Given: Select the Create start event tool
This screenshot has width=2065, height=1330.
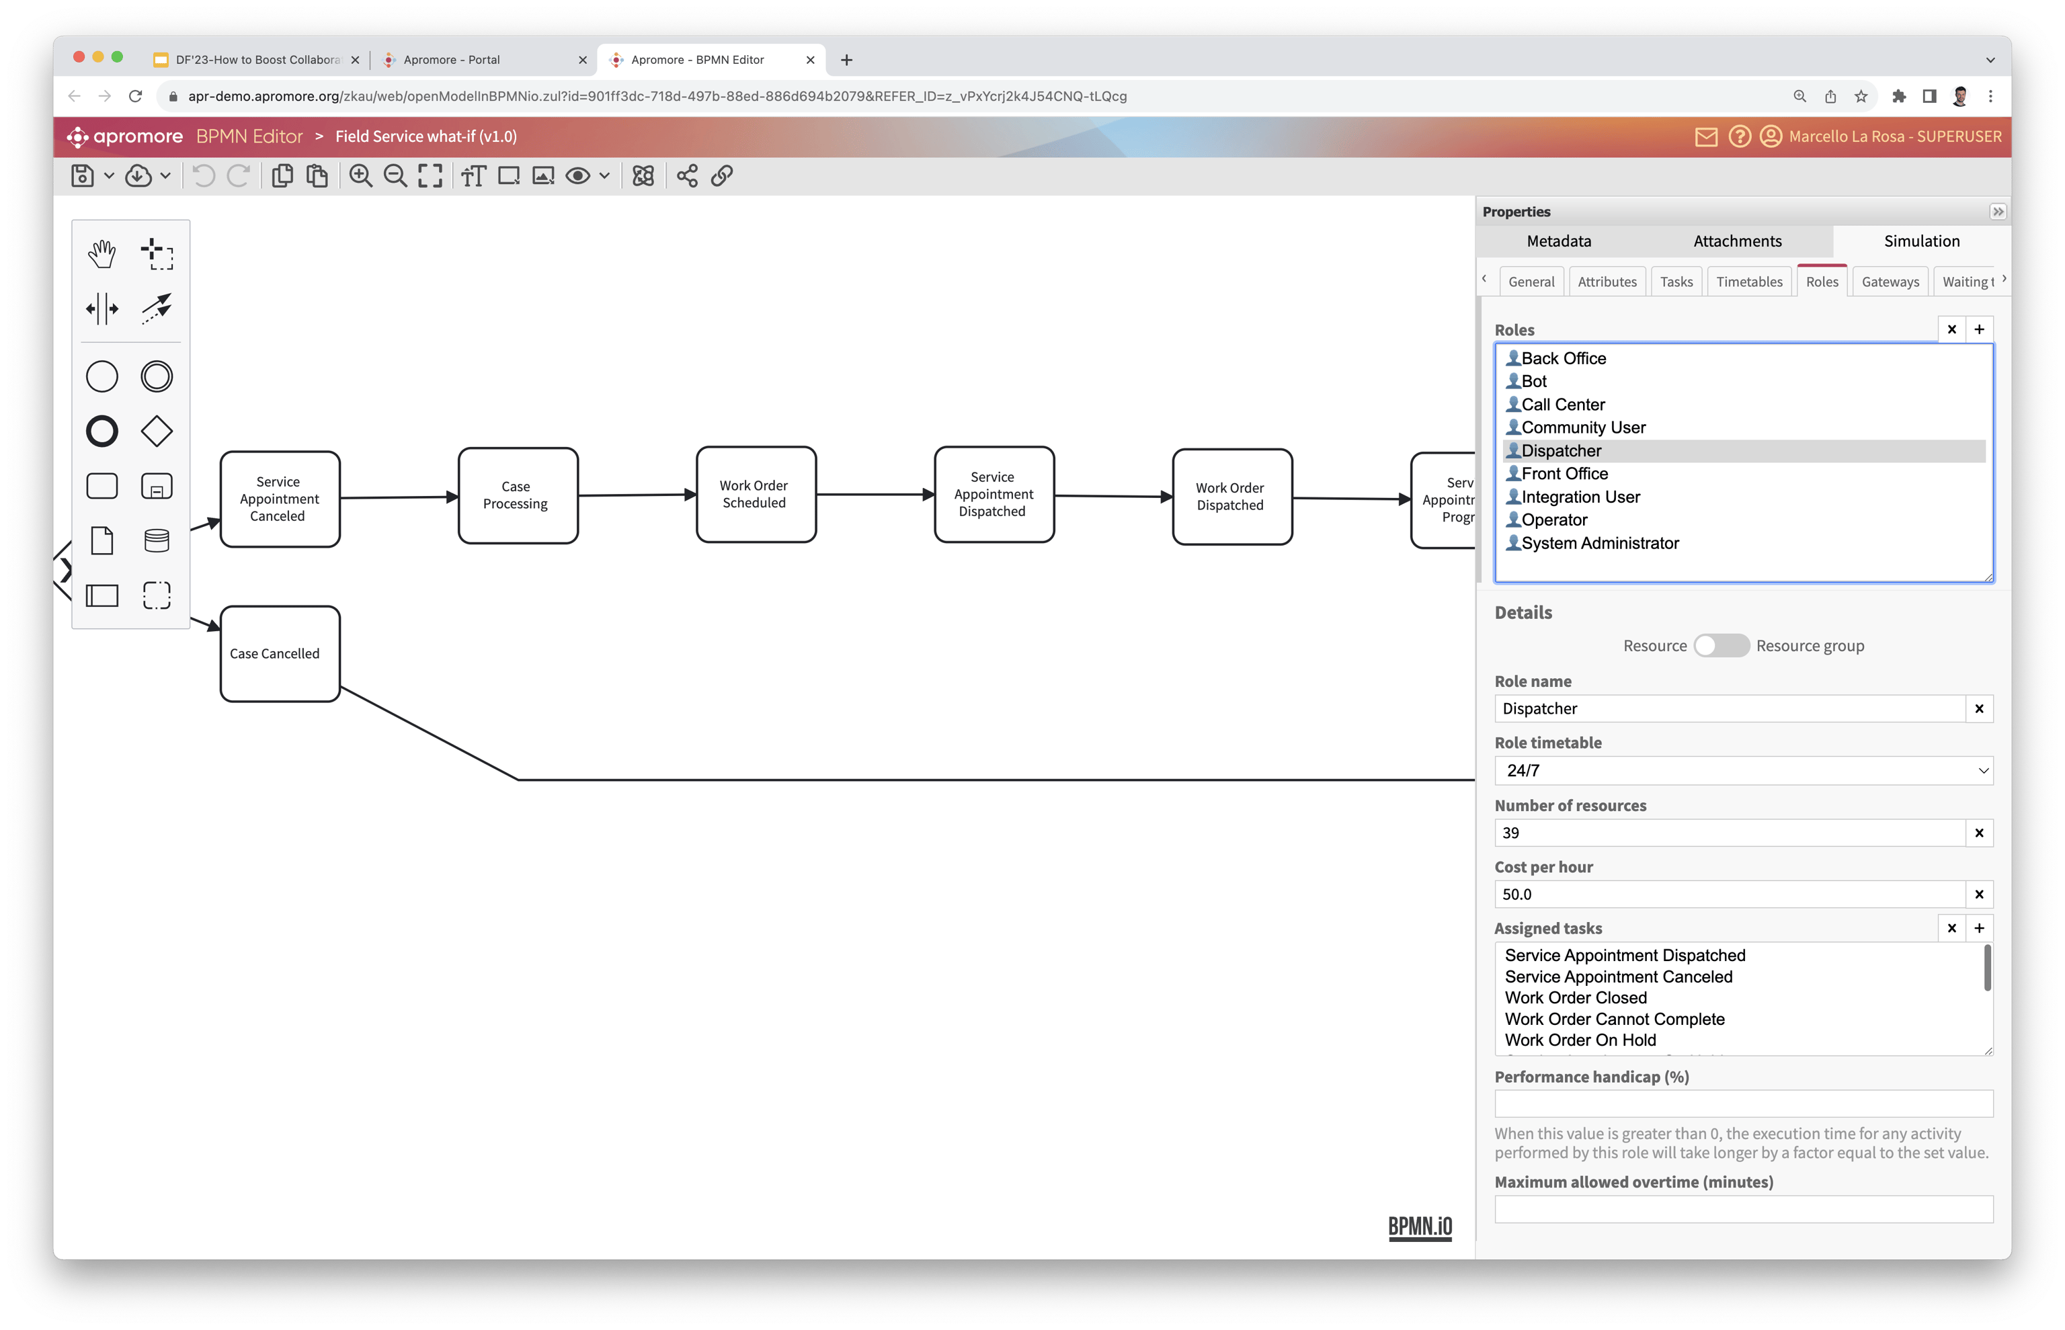Looking at the screenshot, I should click(102, 376).
